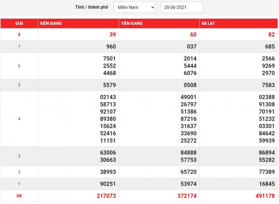The image size is (279, 204).
Task: Click Kiên Giang first prize number 90251
Action: tap(108, 184)
